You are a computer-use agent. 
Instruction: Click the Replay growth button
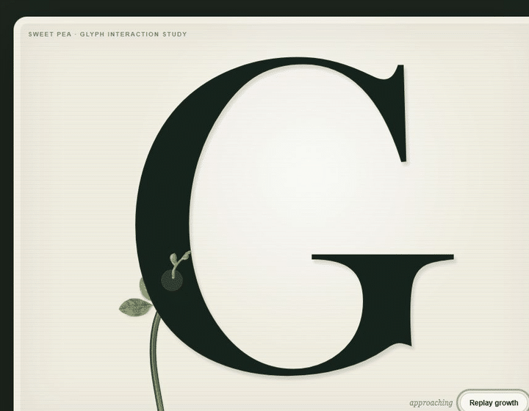click(x=493, y=402)
